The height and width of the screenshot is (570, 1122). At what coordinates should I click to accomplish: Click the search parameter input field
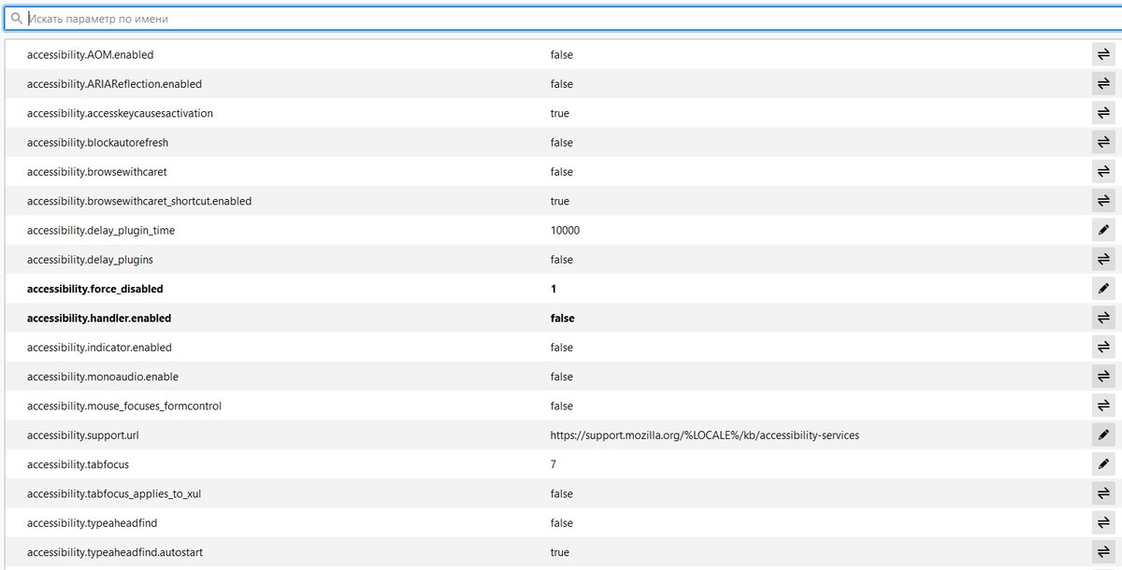[561, 18]
